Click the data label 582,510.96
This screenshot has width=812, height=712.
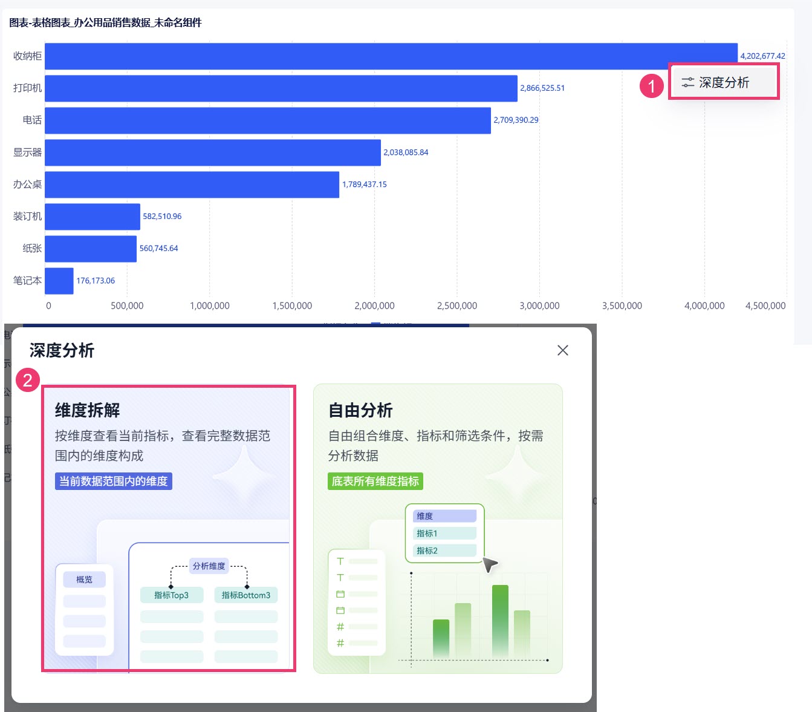[x=162, y=217]
